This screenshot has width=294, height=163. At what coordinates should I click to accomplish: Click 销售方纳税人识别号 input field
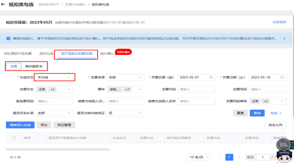pyautogui.click(x=125, y=101)
